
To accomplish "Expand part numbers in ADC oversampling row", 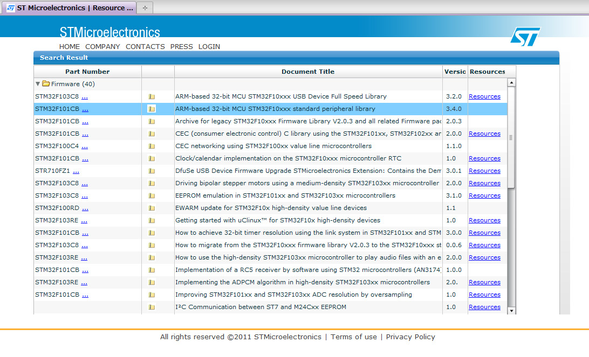I will [x=85, y=295].
